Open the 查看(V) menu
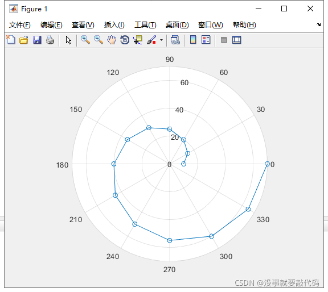 (83, 25)
